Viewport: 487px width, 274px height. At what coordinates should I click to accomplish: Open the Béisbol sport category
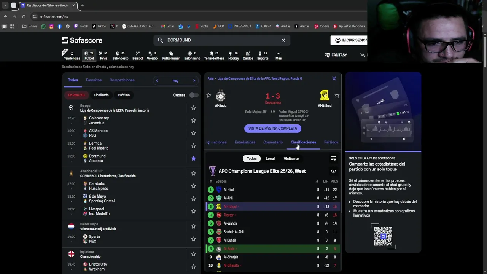point(137,56)
